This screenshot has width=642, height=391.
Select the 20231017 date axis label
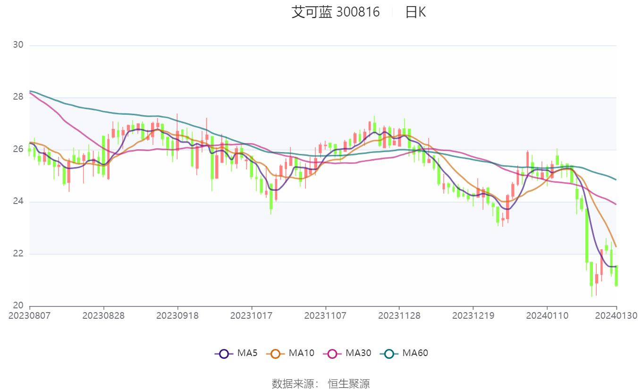(251, 315)
